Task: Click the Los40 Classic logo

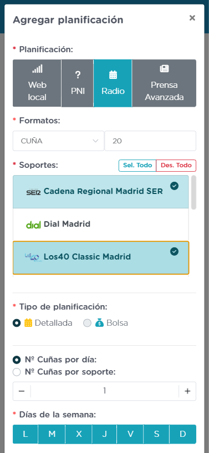Action: pyautogui.click(x=33, y=257)
